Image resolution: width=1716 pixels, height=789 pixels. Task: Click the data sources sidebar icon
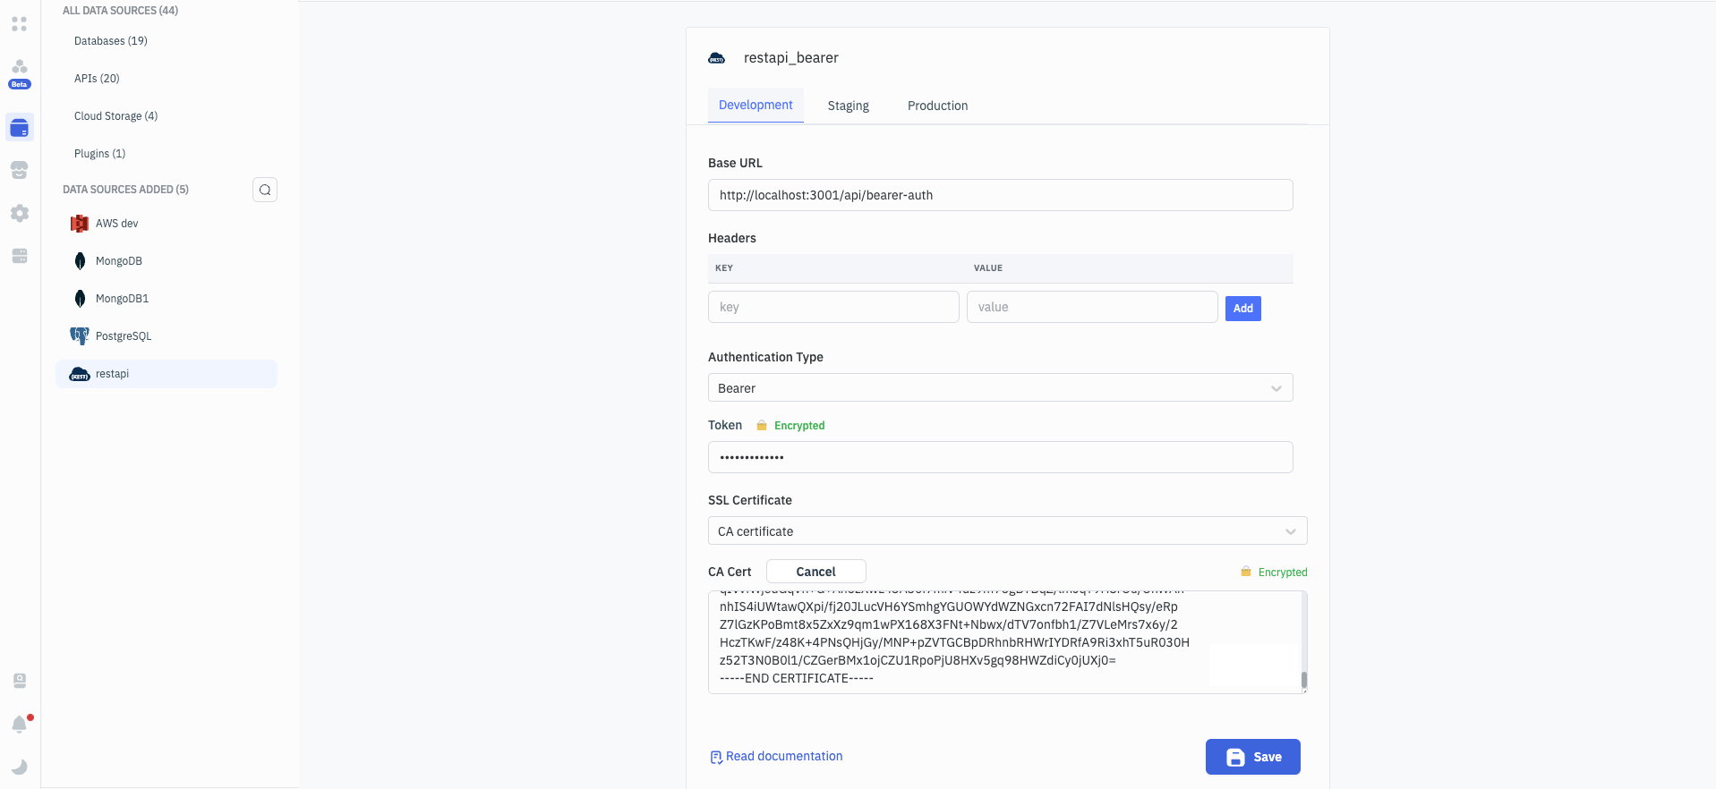[x=20, y=128]
